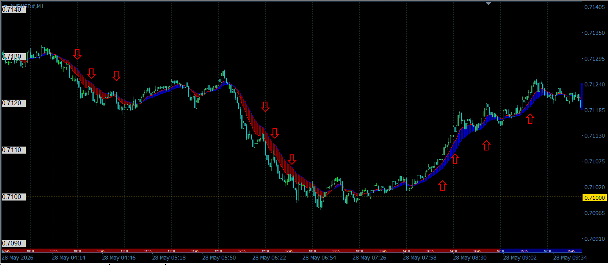Click the 28 May 08:30 time label
608x265 pixels.
470,258
